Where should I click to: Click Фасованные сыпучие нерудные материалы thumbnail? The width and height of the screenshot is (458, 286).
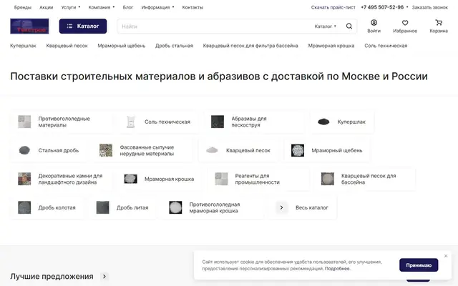[106, 150]
